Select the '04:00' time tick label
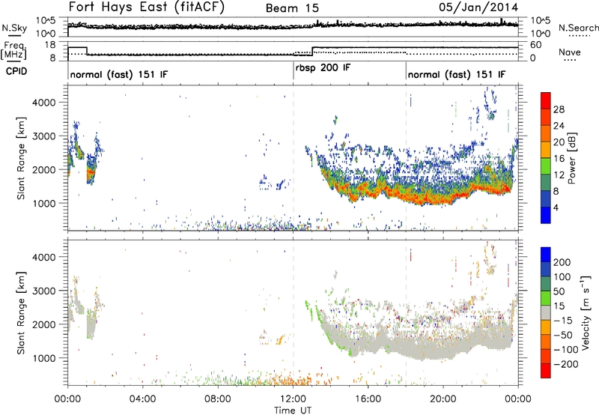 (142, 399)
